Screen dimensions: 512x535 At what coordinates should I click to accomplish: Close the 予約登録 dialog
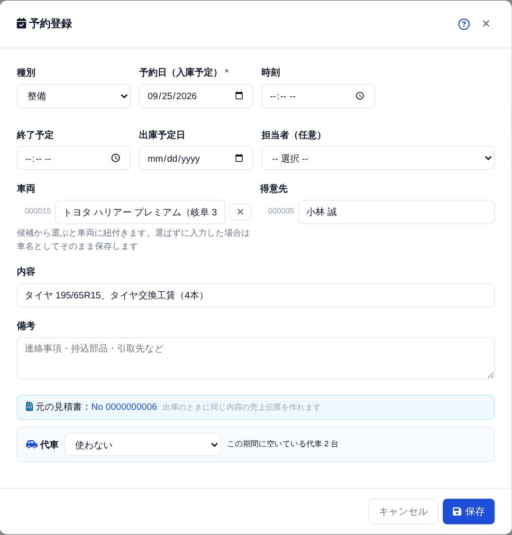tap(486, 24)
